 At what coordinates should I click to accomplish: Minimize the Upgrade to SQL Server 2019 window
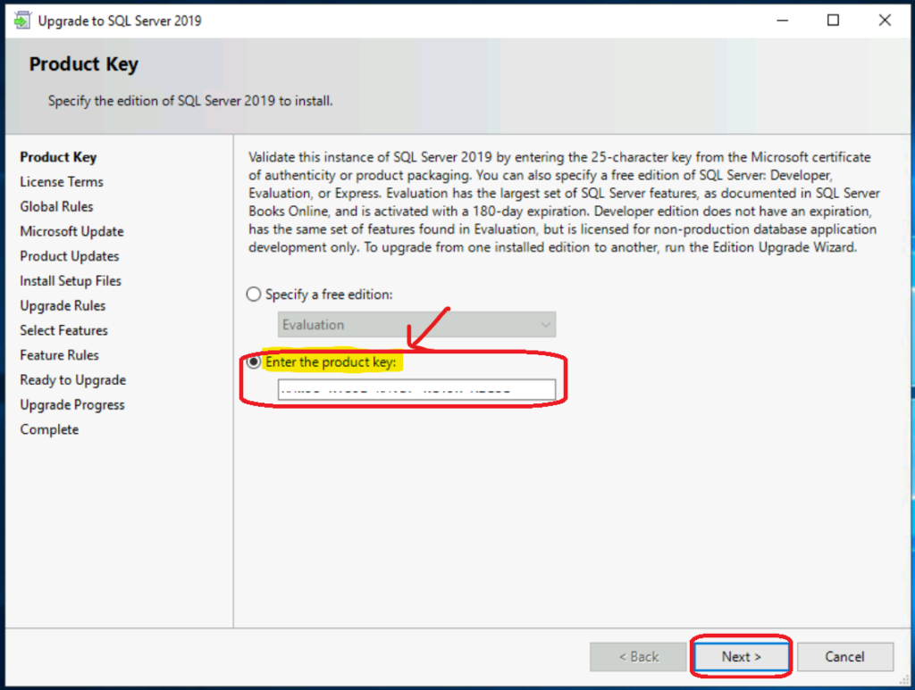[783, 21]
